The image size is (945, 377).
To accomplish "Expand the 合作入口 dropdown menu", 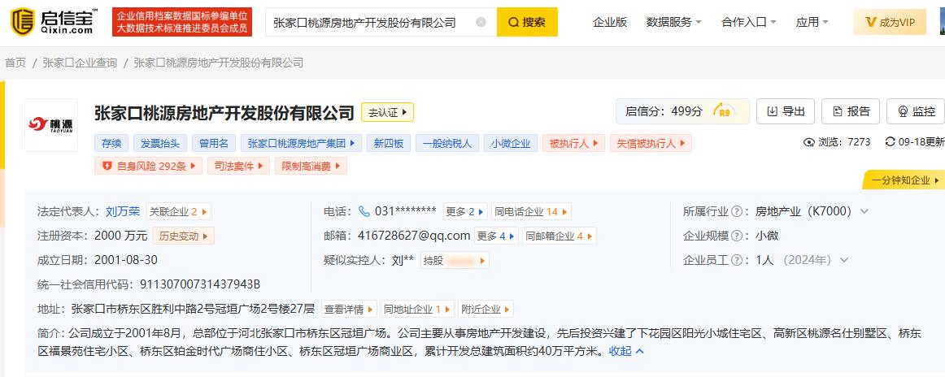I will pos(748,22).
